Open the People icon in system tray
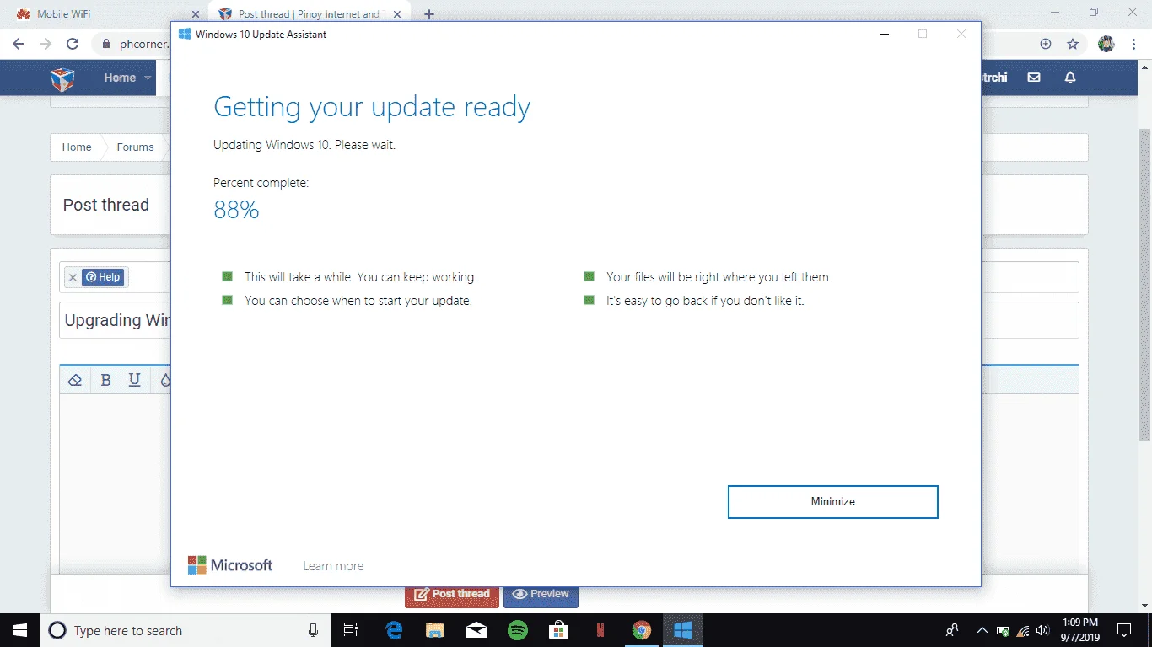The width and height of the screenshot is (1152, 647). point(952,630)
